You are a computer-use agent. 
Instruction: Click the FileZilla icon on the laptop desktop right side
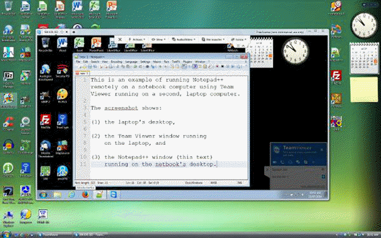pos(337,77)
